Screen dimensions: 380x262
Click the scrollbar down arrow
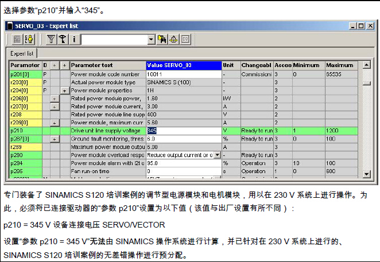(366, 174)
